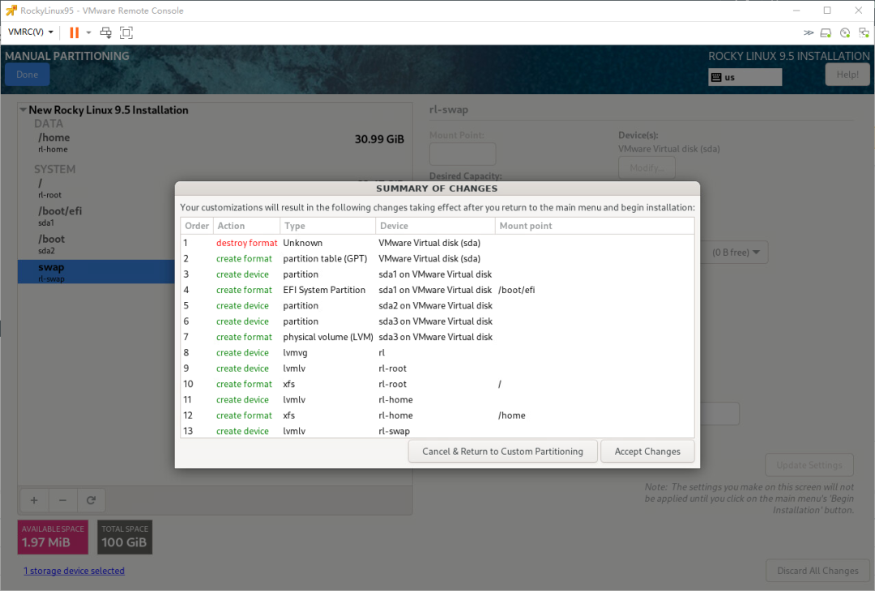Click the 30.99 GiB size of /home
This screenshot has height=591, width=875.
point(379,139)
